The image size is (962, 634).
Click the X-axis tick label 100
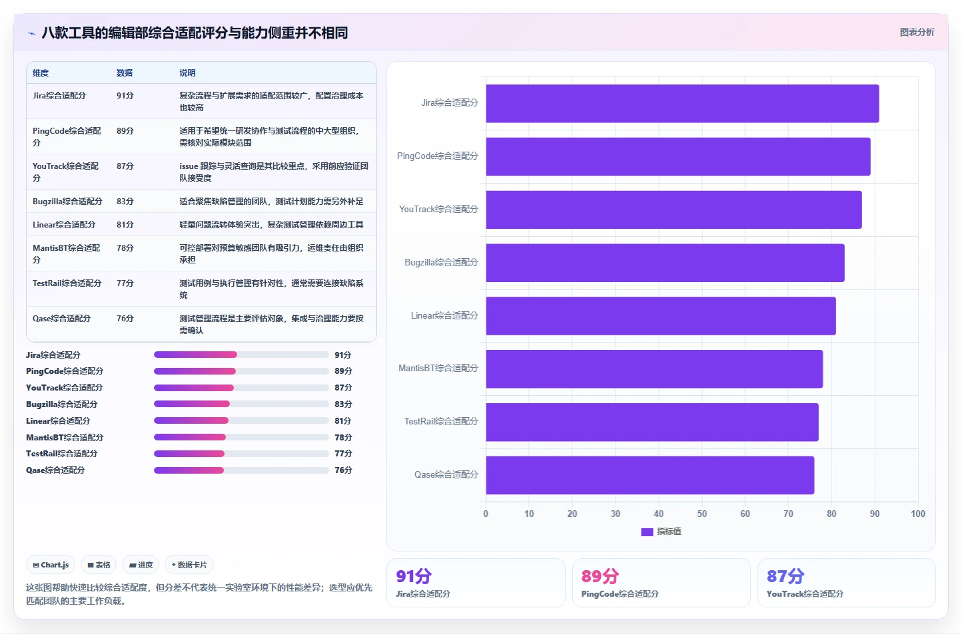(918, 514)
